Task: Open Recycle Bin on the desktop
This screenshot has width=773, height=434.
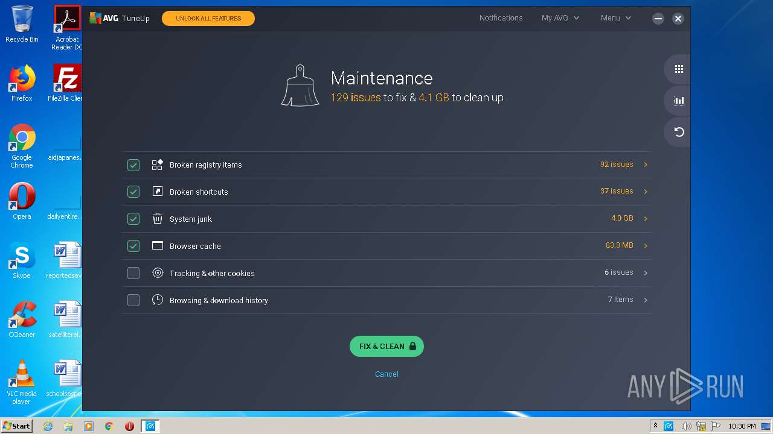Action: (22, 24)
